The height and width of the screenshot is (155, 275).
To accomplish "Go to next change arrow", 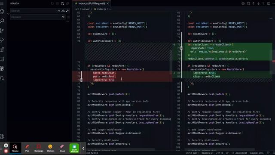I will (258, 3).
